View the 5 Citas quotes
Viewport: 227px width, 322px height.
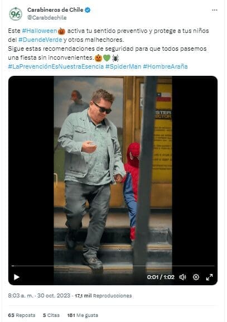[x=51, y=315]
